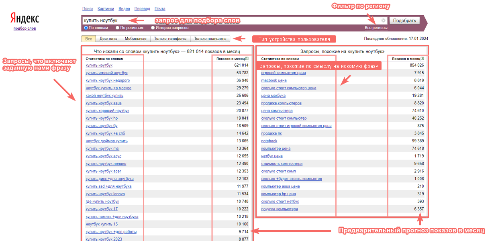
Task: Switch to the "Только планшеты" tab
Action: point(210,39)
